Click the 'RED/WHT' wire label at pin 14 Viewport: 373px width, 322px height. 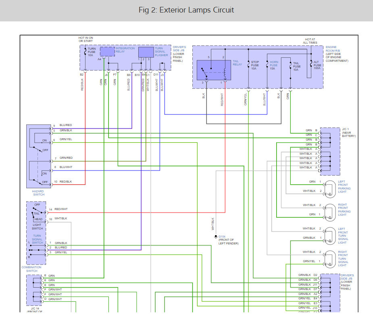[x=61, y=209]
